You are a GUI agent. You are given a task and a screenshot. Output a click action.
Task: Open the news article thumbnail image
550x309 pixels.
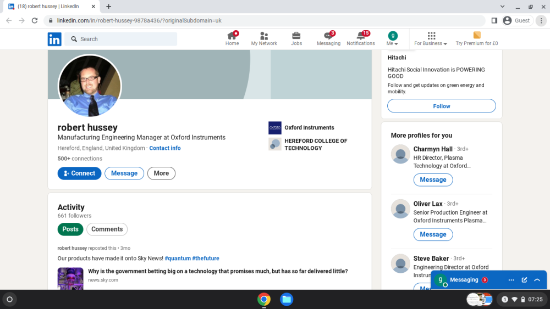[x=70, y=279]
